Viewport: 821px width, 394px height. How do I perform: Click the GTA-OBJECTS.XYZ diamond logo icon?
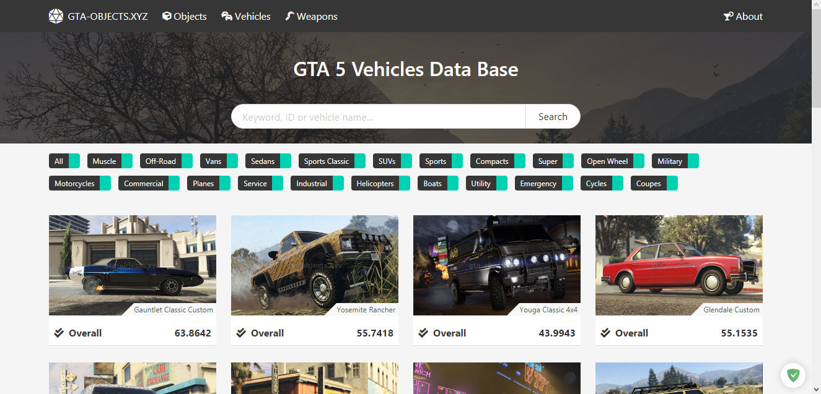coord(55,15)
